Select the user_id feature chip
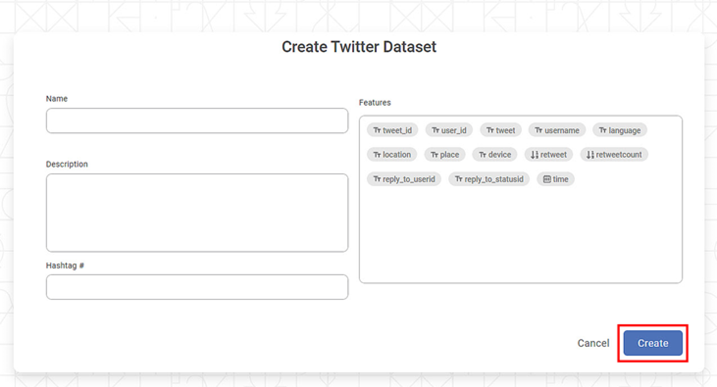This screenshot has height=387, width=717. point(449,130)
